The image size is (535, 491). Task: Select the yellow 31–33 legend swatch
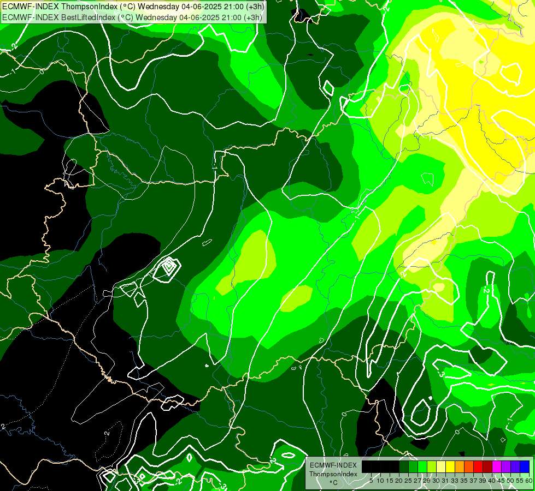click(450, 466)
